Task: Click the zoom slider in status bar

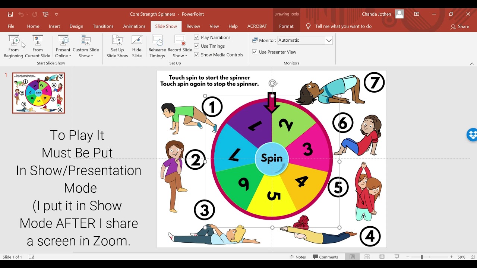Action: 422,257
